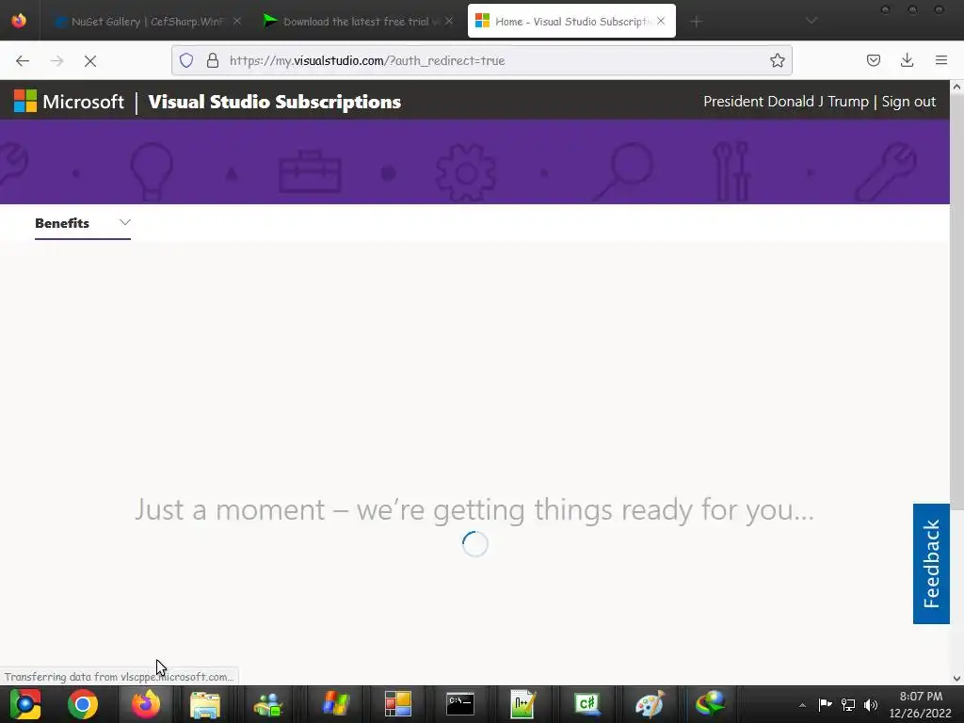Expand the Benefits dropdown chevron

[125, 222]
